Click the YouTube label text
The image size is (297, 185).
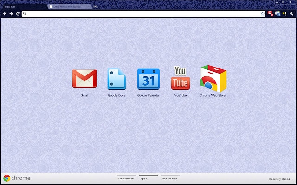coord(181,95)
